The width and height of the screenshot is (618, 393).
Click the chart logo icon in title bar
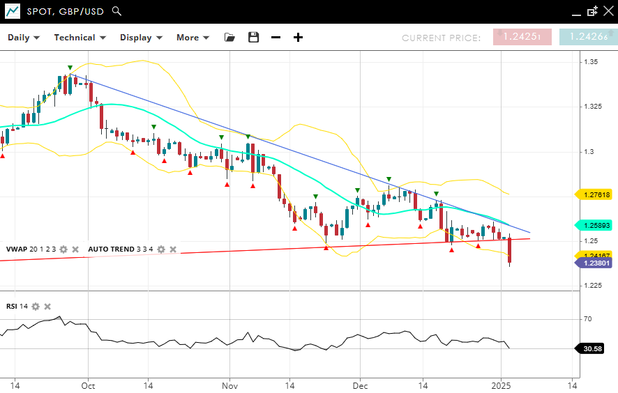click(x=12, y=11)
